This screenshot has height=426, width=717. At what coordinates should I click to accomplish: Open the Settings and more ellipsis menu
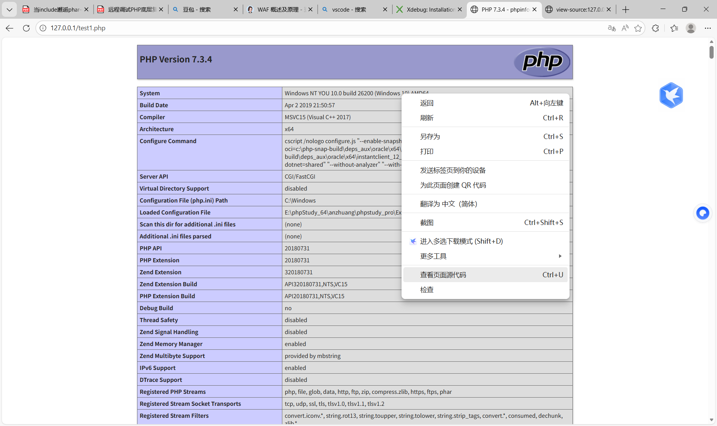click(708, 28)
